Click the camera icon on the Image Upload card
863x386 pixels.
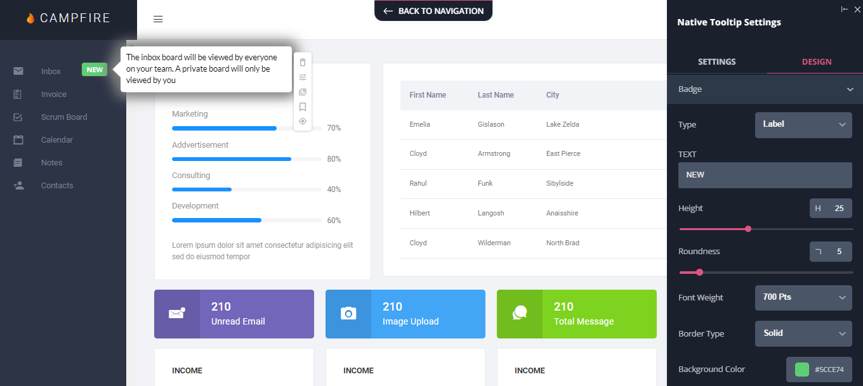click(348, 314)
